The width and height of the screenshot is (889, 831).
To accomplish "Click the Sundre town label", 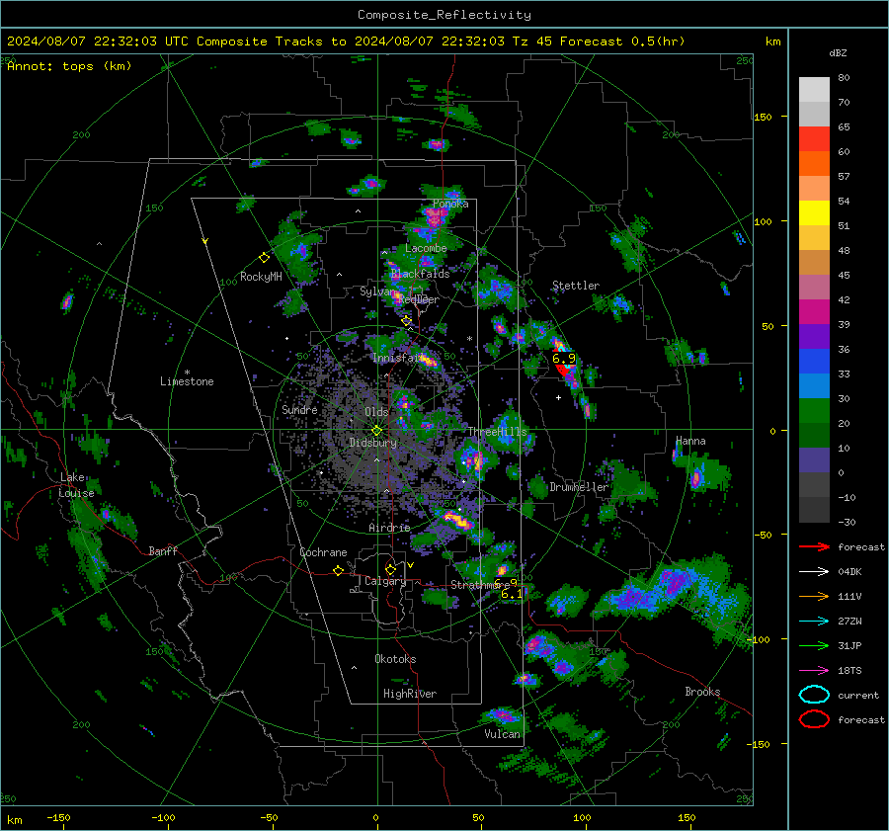I will 299,410.
